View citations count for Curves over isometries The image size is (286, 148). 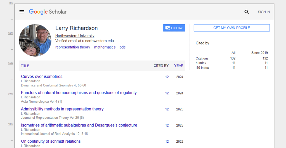(167, 77)
